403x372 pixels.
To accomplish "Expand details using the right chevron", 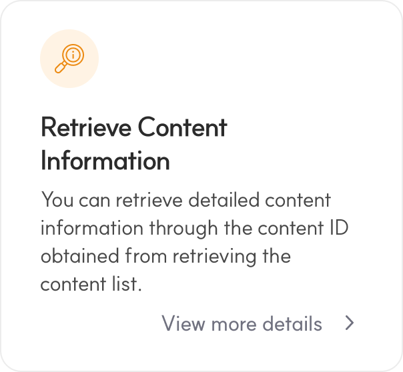I will [350, 324].
